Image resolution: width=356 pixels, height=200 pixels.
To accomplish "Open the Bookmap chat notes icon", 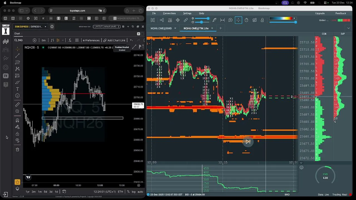I will [231, 20].
